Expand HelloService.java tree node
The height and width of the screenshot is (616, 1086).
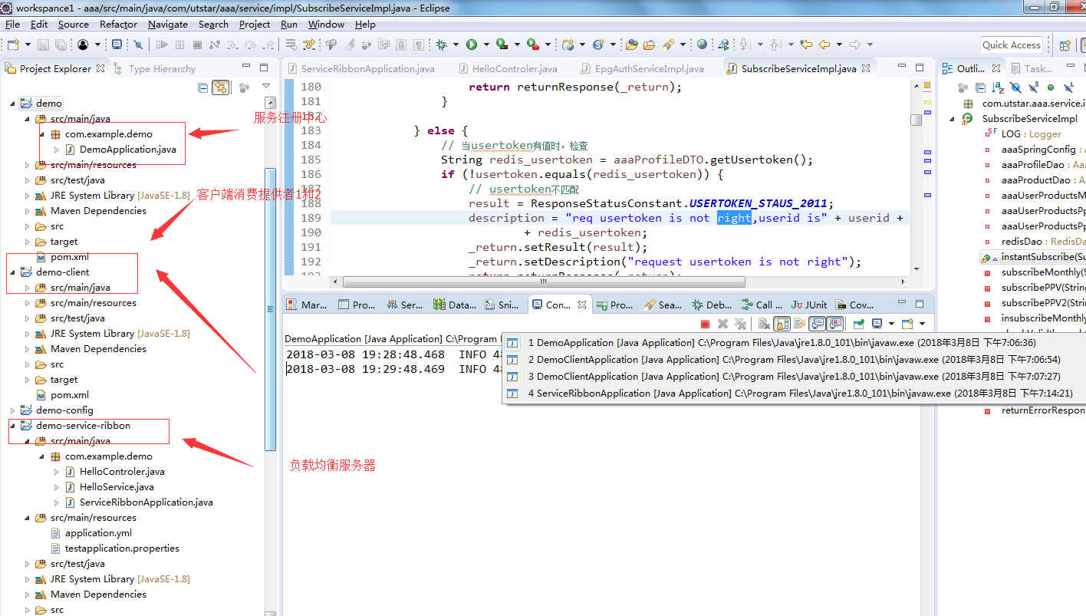tap(56, 487)
